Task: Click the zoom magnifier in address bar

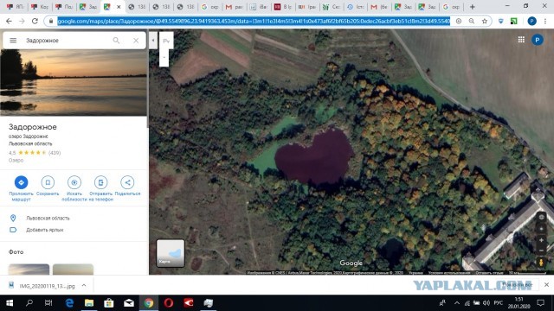Action: click(471, 21)
